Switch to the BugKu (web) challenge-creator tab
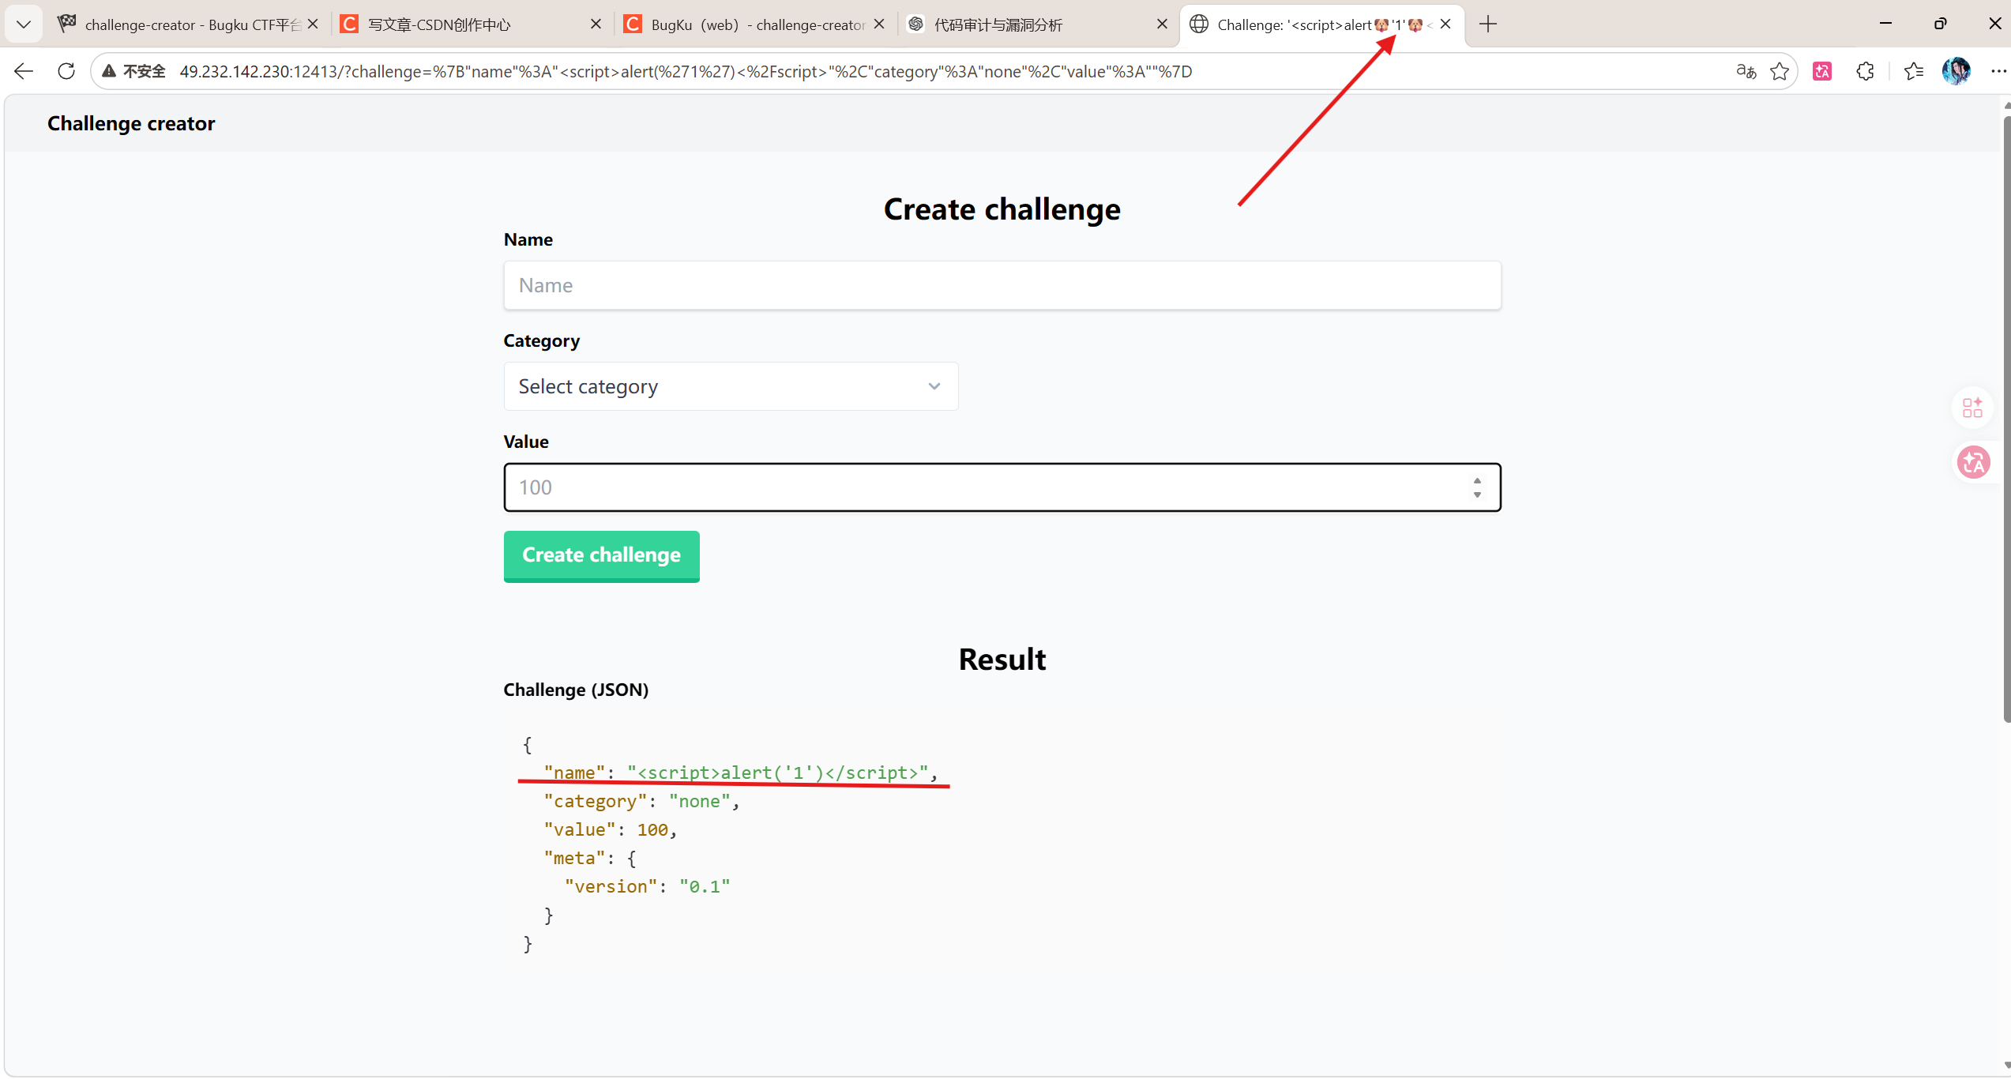Image resolution: width=2011 pixels, height=1079 pixels. point(754,24)
